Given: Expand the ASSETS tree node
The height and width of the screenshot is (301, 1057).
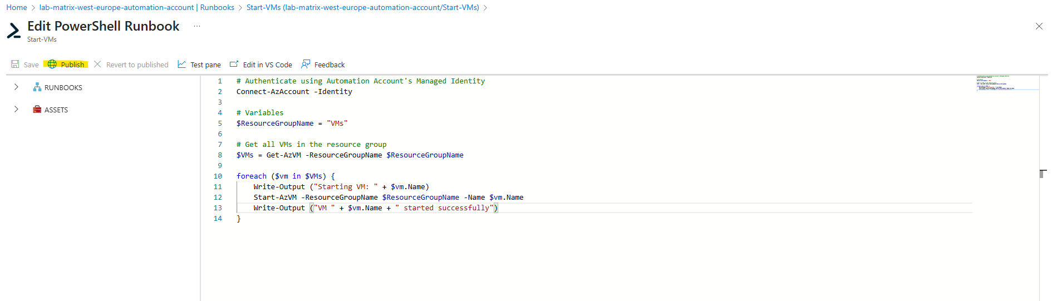Looking at the screenshot, I should 16,110.
